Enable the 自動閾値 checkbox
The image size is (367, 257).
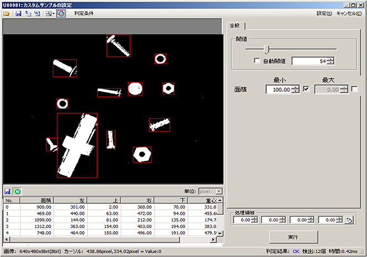pos(256,61)
